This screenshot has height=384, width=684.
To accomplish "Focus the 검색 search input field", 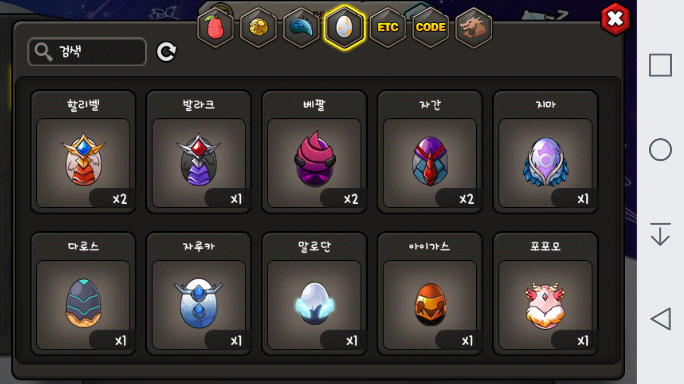I will click(87, 52).
